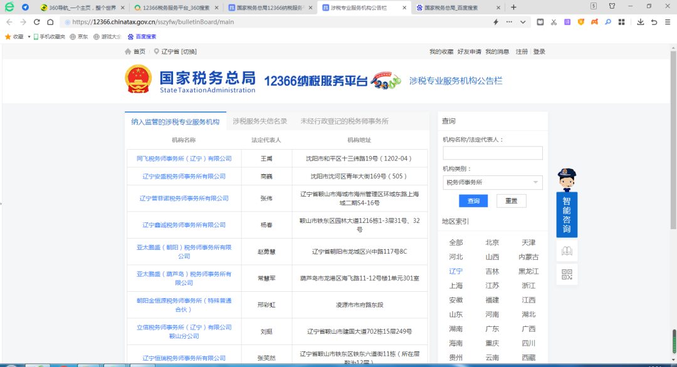Open the 京东 bookmark
Viewport: 677px width, 367px height.
[x=79, y=37]
